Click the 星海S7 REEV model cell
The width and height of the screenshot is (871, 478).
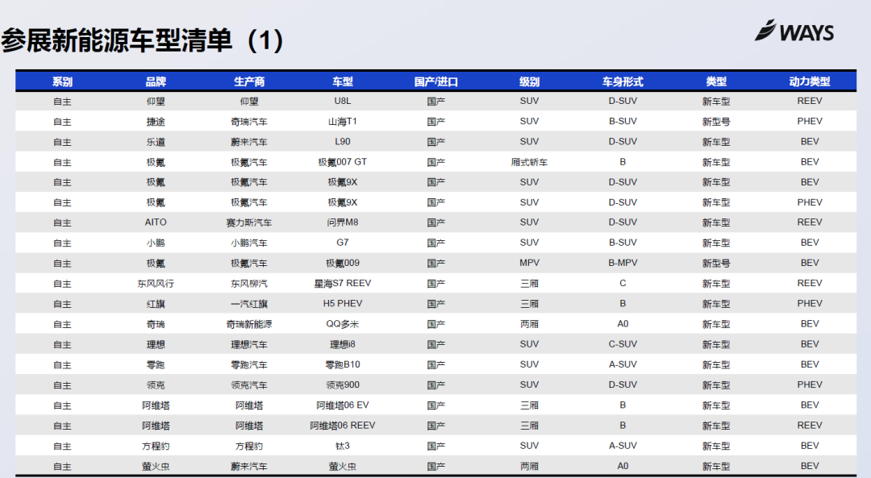(343, 284)
